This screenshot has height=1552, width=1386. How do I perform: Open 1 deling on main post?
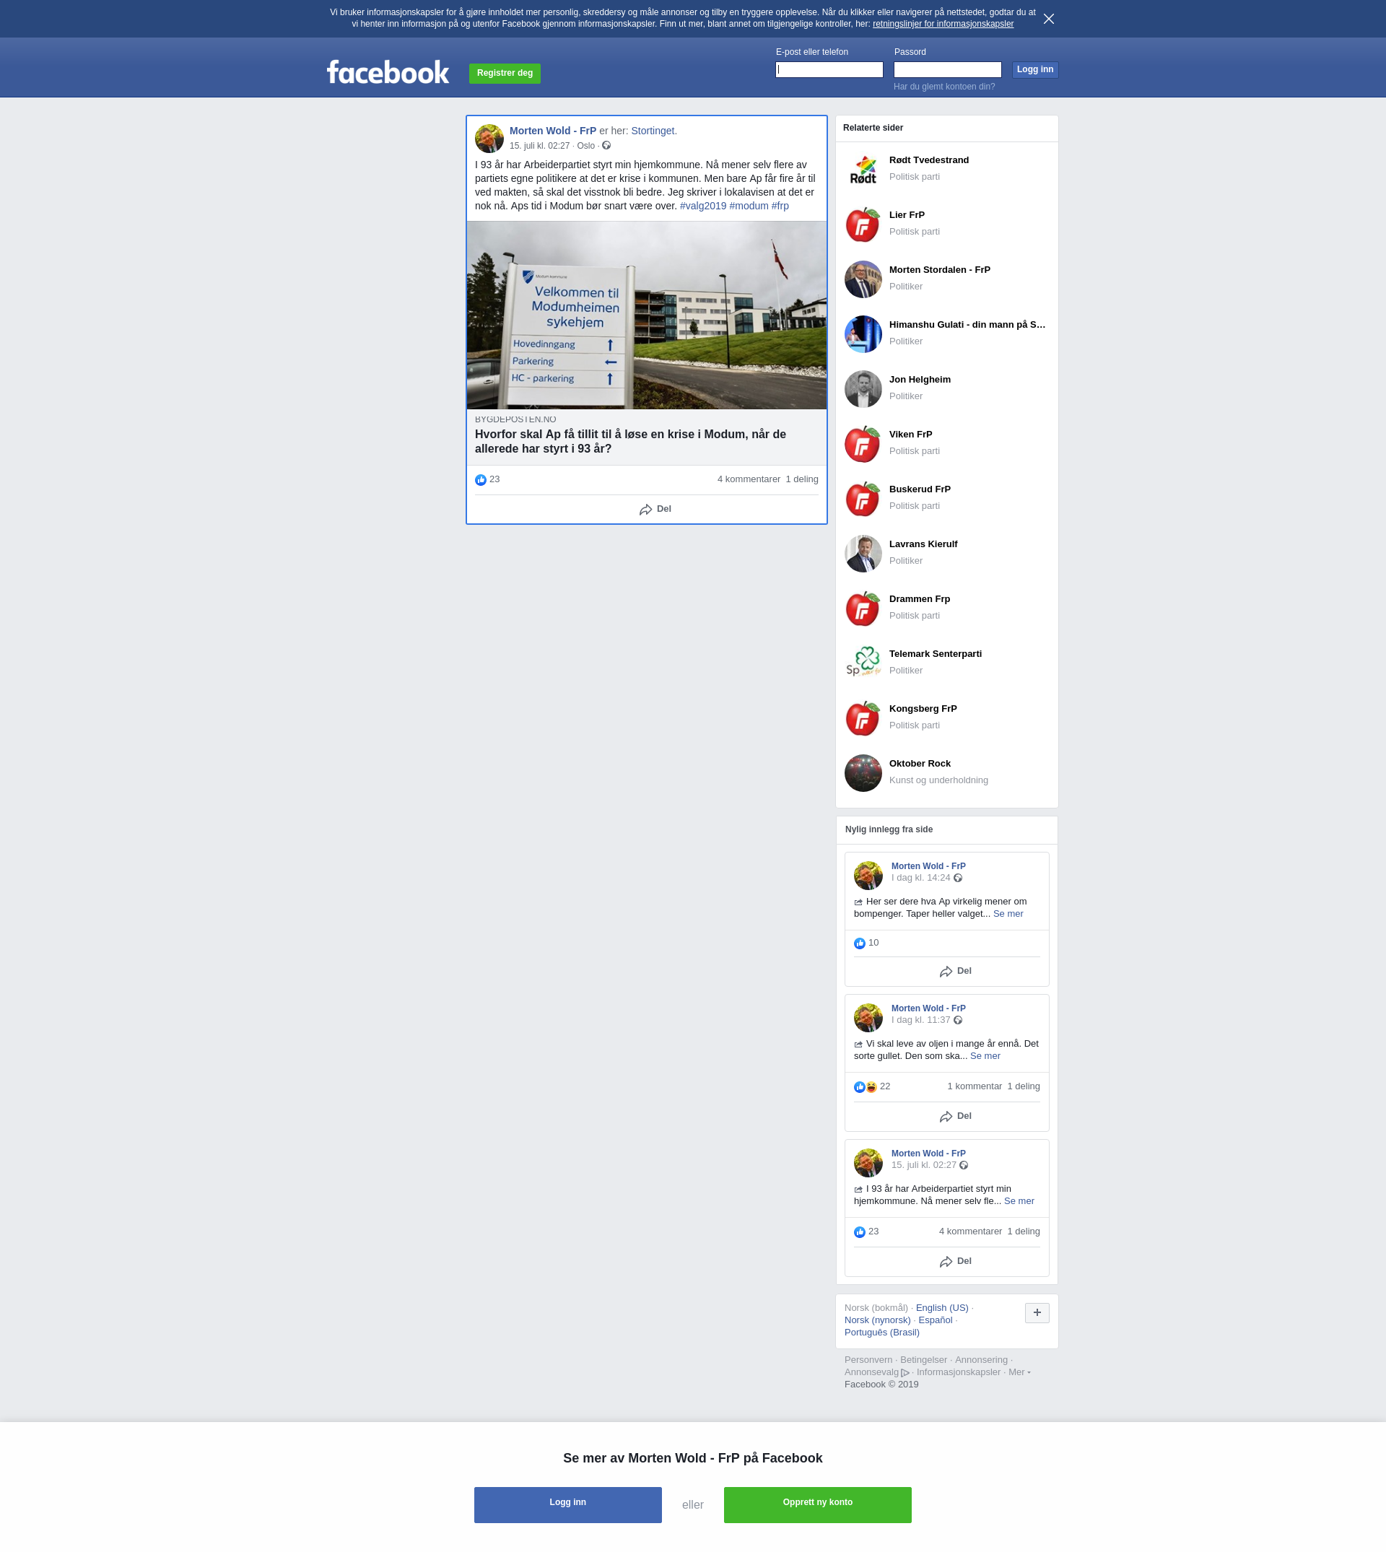801,479
